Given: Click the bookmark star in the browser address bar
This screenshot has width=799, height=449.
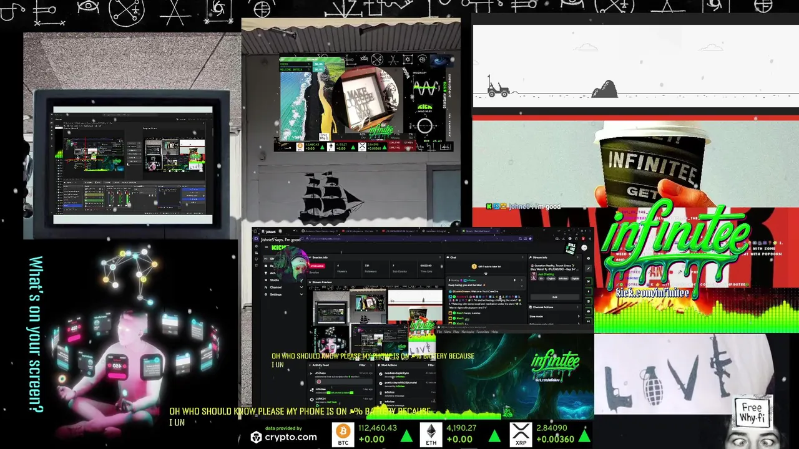Looking at the screenshot, I should 530,238.
